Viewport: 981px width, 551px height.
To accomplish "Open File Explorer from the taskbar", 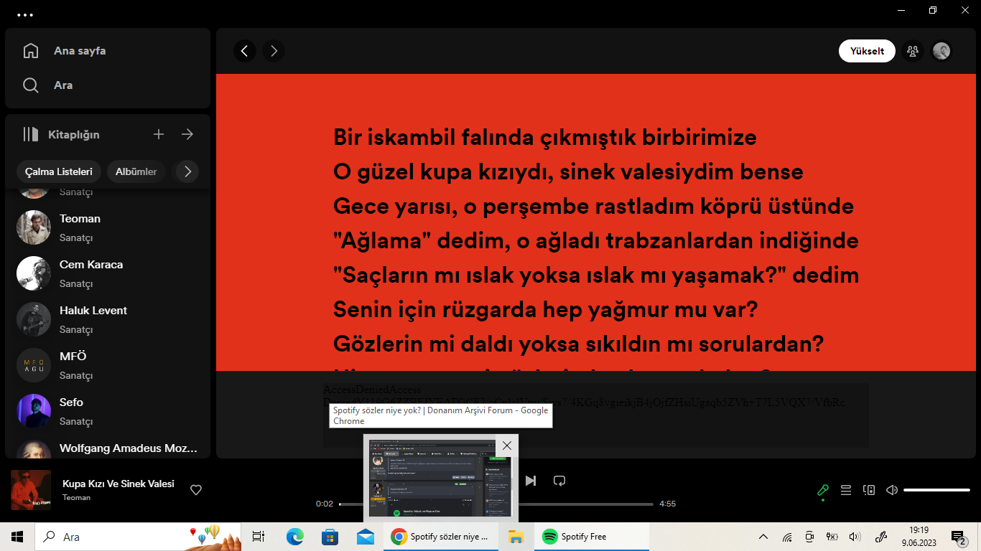I will click(x=516, y=537).
